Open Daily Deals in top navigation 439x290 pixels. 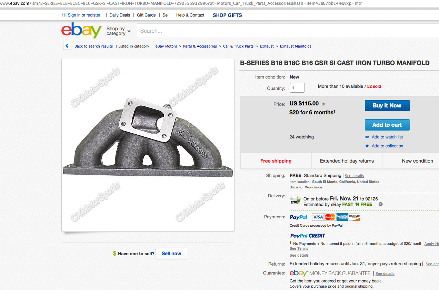click(x=120, y=15)
